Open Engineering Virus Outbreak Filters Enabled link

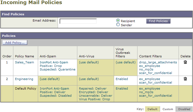click(122, 79)
